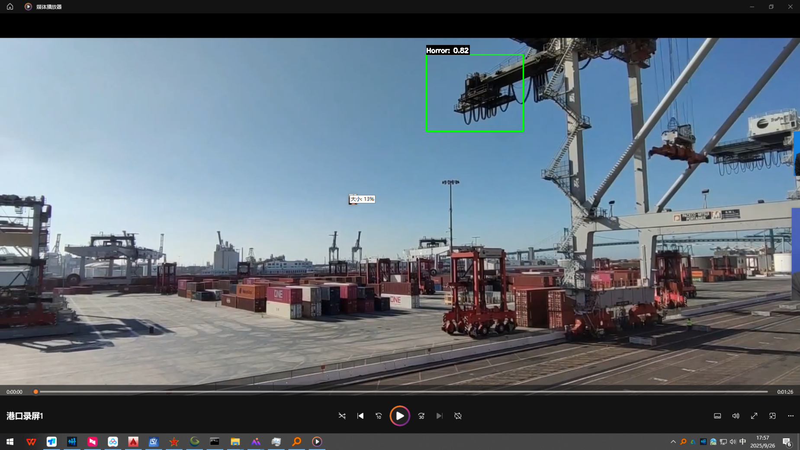Open the volume control
800x450 pixels.
[x=736, y=416]
